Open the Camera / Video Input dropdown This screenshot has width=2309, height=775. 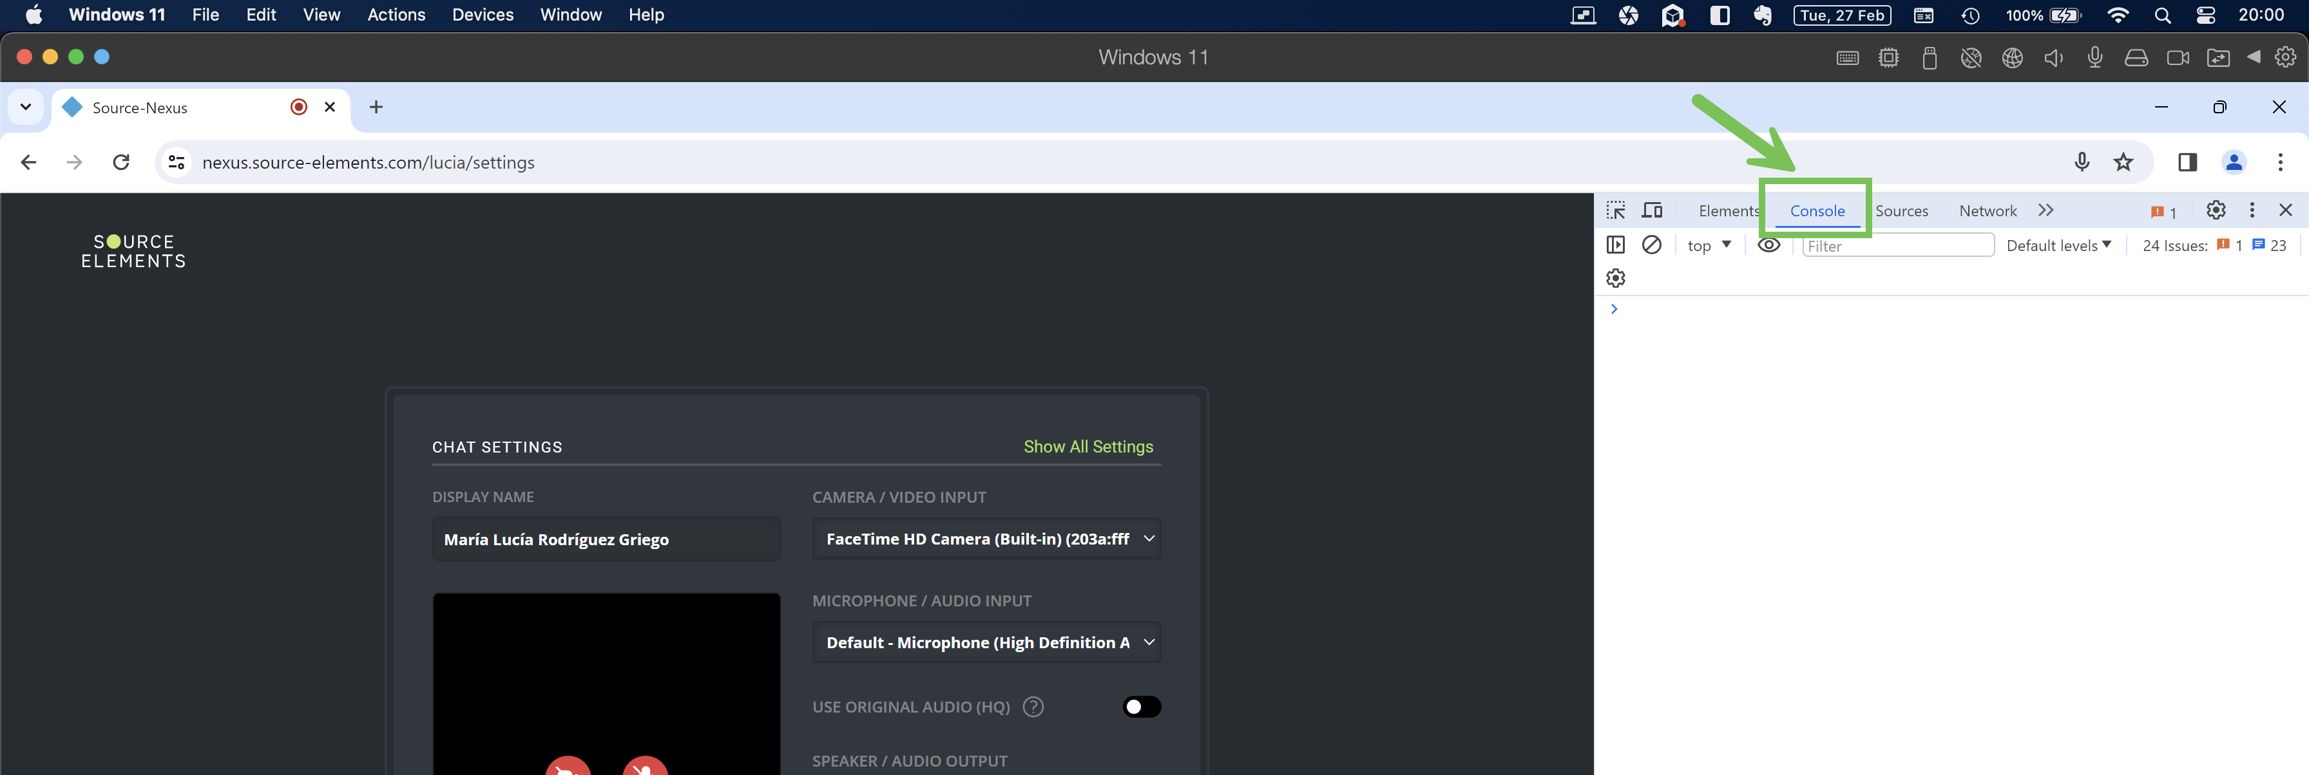click(986, 539)
